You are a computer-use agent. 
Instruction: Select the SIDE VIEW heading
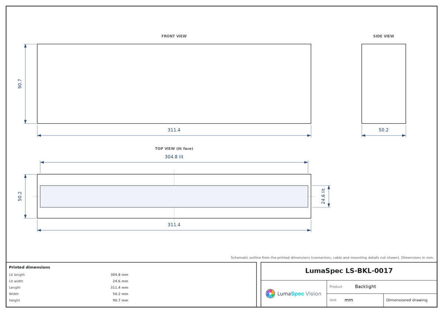click(384, 36)
